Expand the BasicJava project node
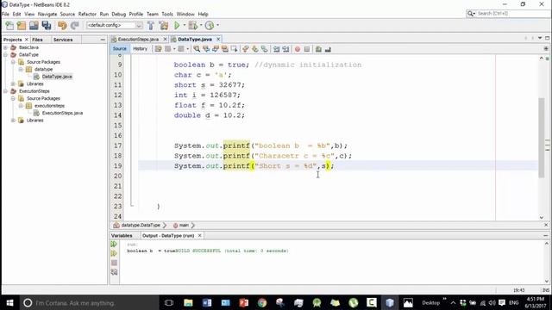The width and height of the screenshot is (552, 310). [x=6, y=47]
